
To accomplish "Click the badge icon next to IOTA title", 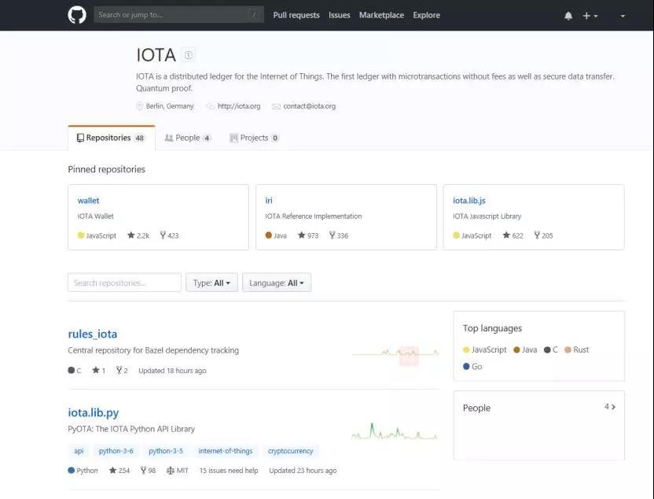I will pyautogui.click(x=189, y=55).
